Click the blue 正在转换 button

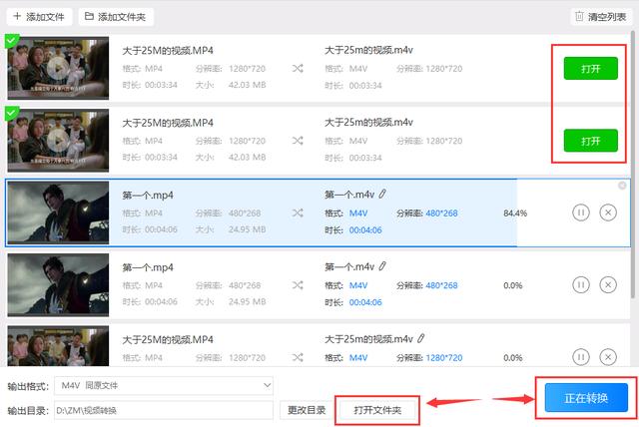pos(586,398)
